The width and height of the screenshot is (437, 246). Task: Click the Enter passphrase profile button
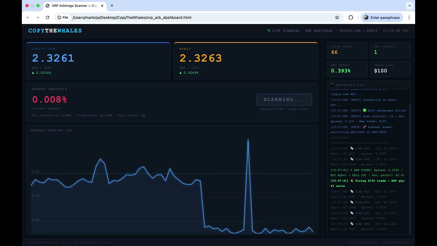point(382,17)
